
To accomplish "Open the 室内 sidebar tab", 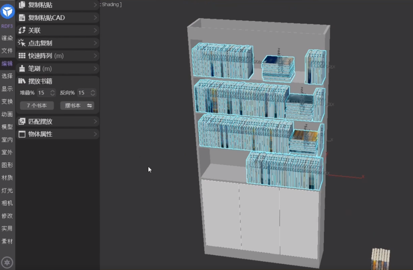I will 7,140.
